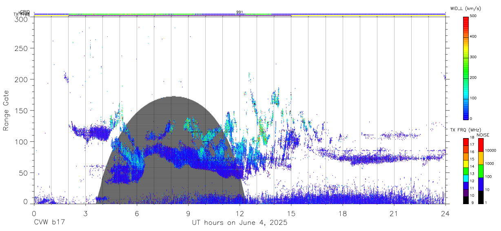Click the '991' CPID value at top
This screenshot has height=231, width=501.
[240, 12]
